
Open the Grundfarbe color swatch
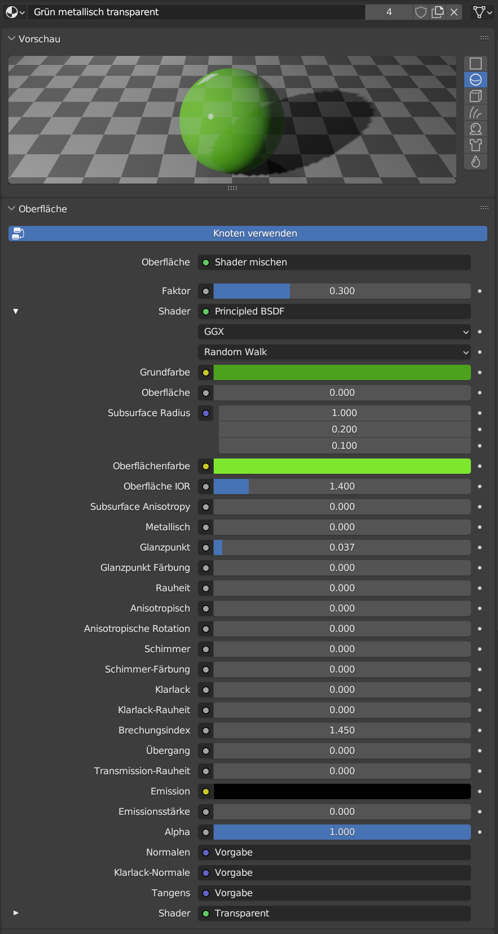(x=342, y=372)
